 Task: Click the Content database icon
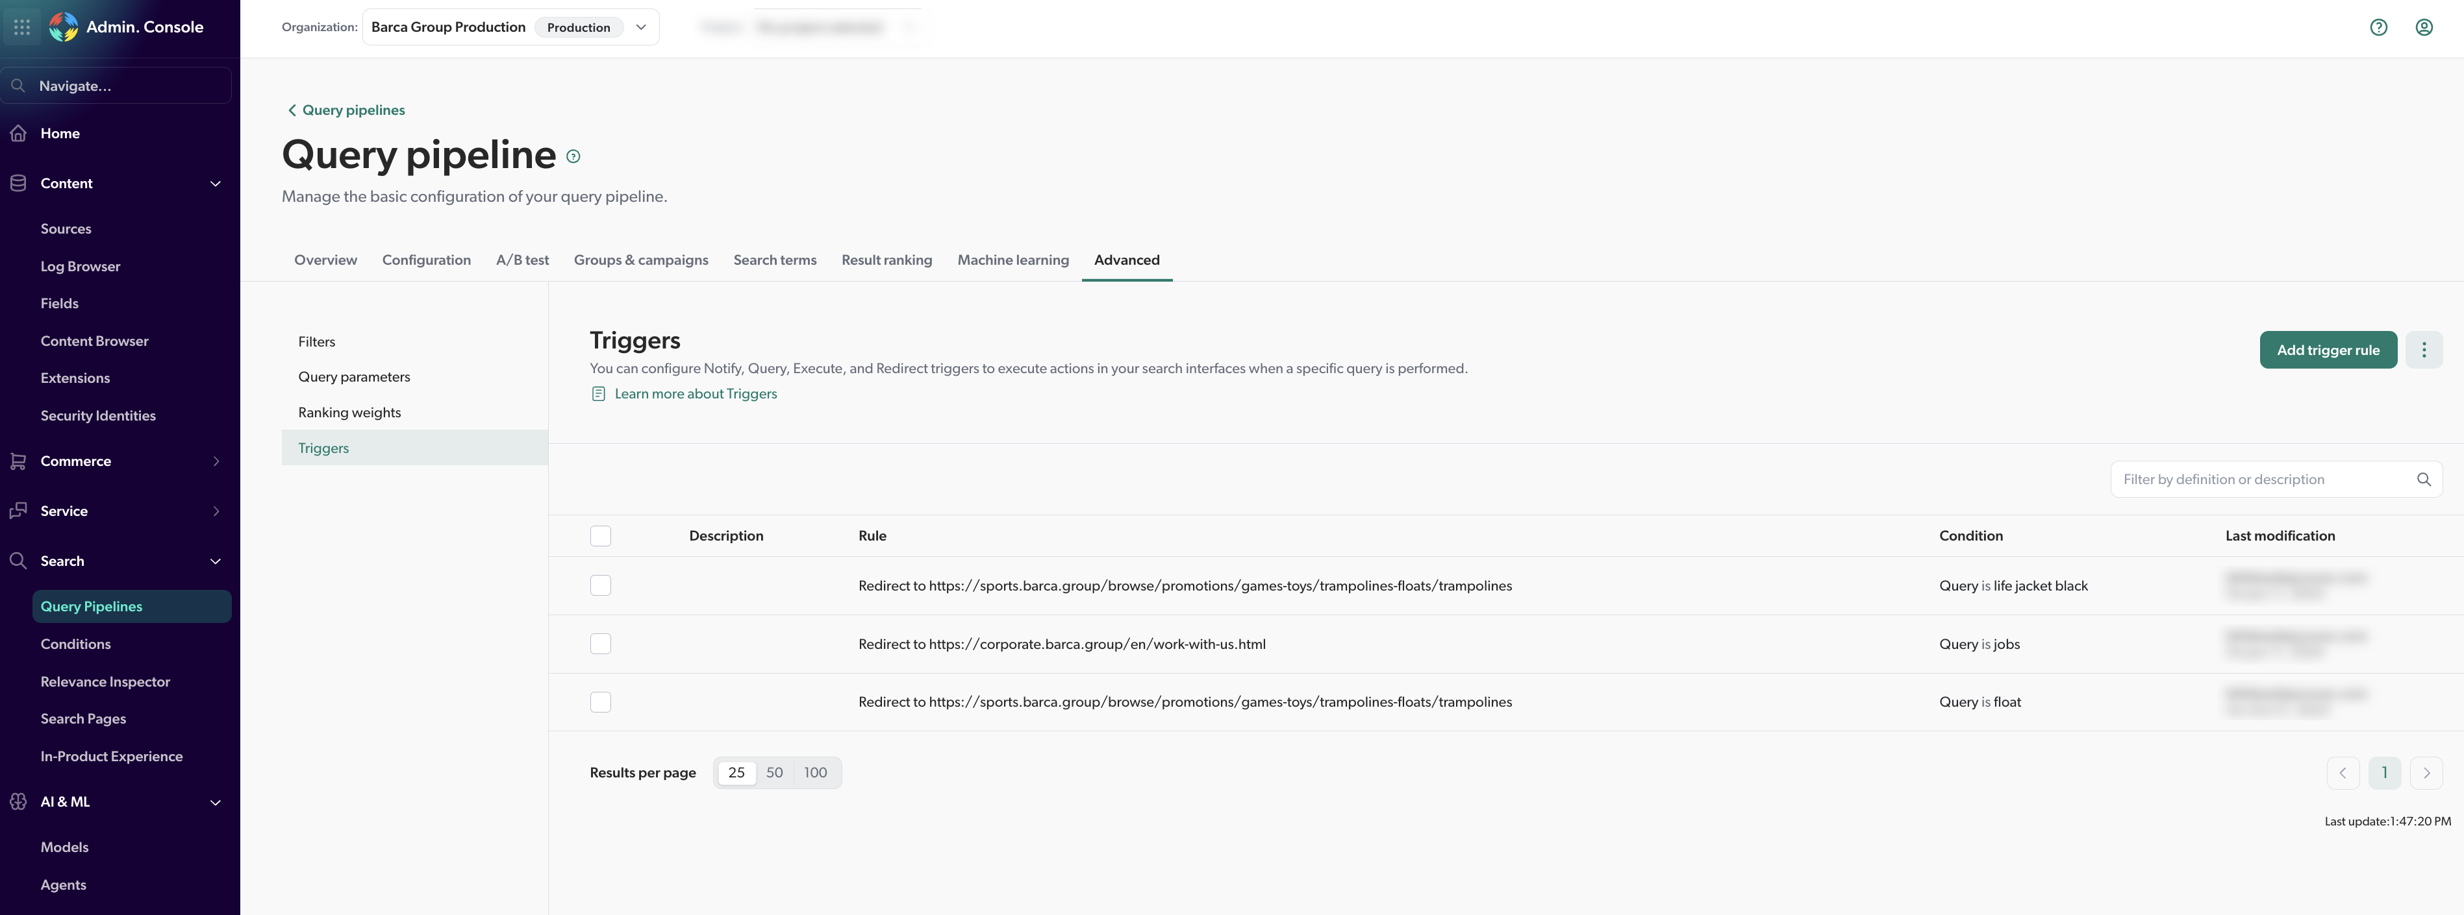[x=18, y=182]
